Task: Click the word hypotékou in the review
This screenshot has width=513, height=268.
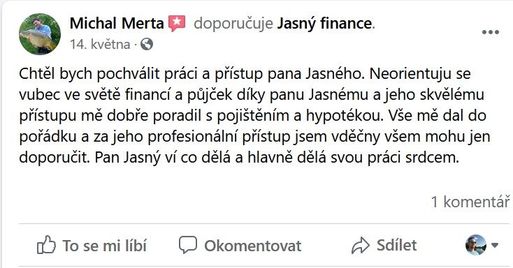Action: [x=345, y=116]
